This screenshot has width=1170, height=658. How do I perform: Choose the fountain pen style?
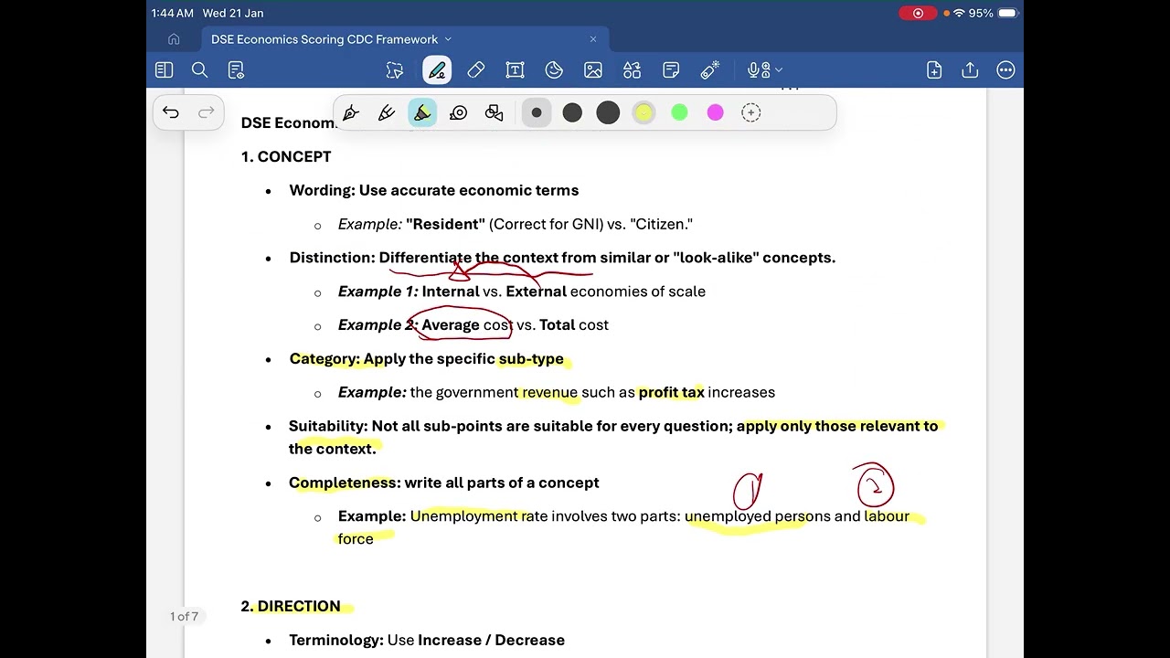351,112
